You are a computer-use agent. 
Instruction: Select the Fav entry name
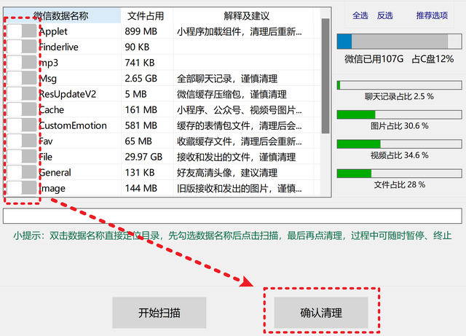click(46, 141)
